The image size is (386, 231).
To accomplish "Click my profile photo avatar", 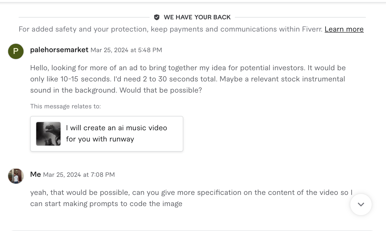I will (16, 176).
